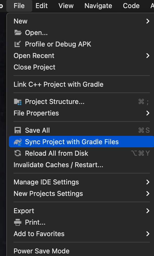The width and height of the screenshot is (154, 256).
Task: Click the Profile or Debug APK arrow icon
Action: 18,44
